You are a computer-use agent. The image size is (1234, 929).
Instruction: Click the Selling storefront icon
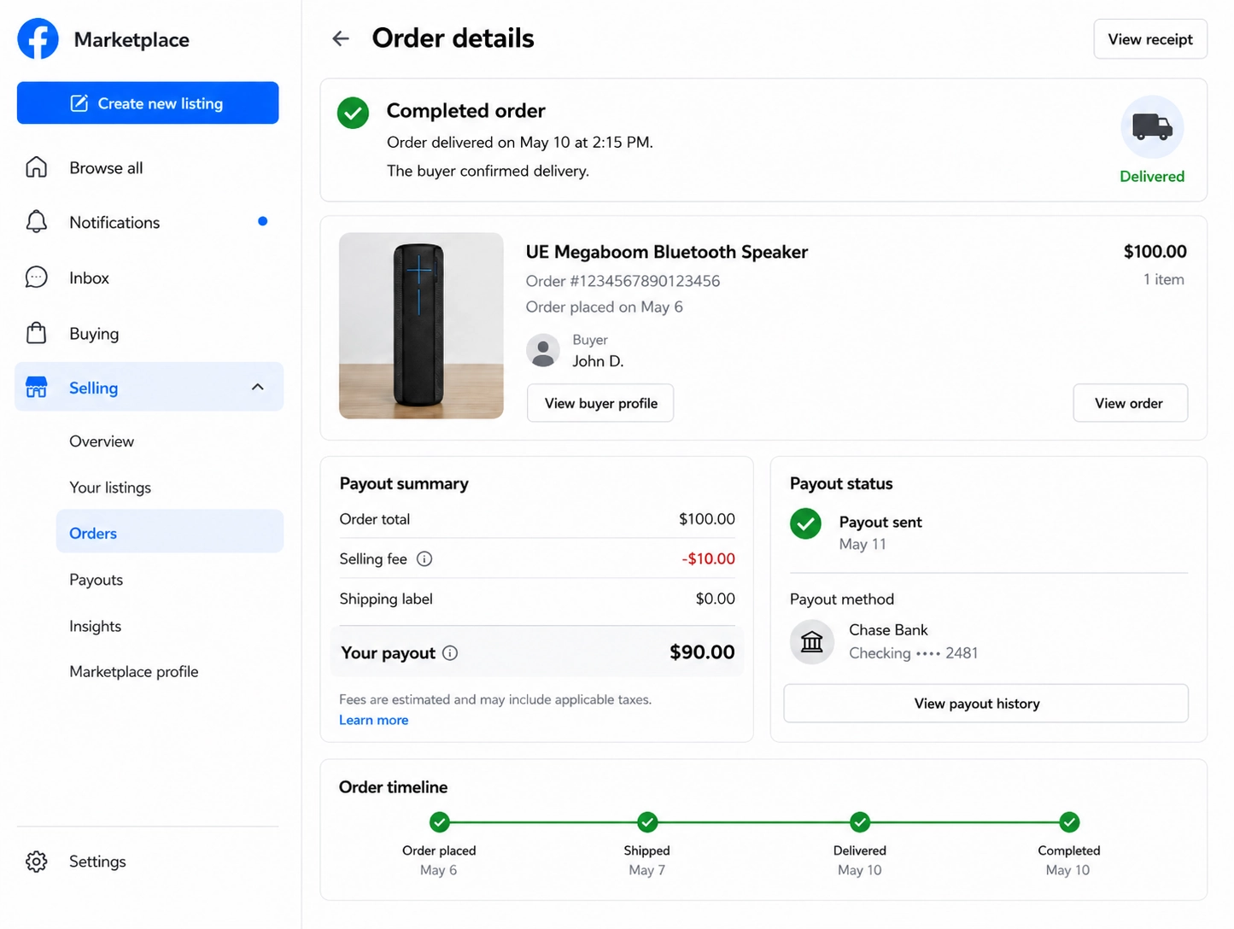pyautogui.click(x=36, y=388)
